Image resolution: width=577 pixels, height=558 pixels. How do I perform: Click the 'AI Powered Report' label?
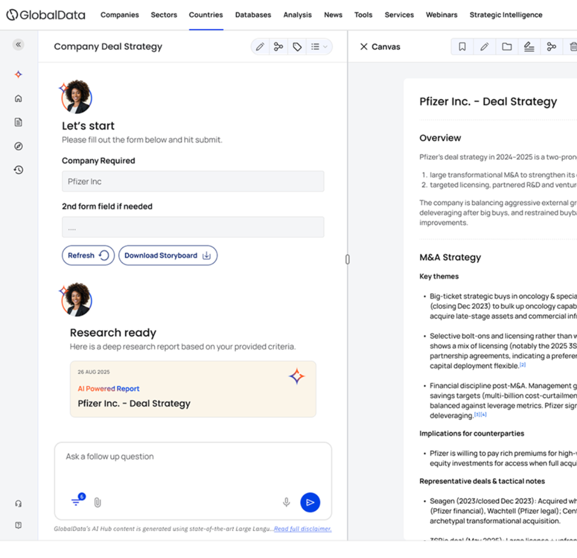109,388
